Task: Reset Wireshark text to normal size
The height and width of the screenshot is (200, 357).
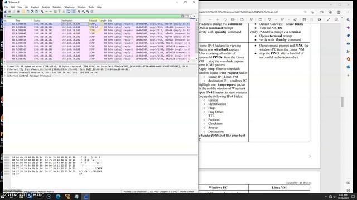Action: click(88, 11)
